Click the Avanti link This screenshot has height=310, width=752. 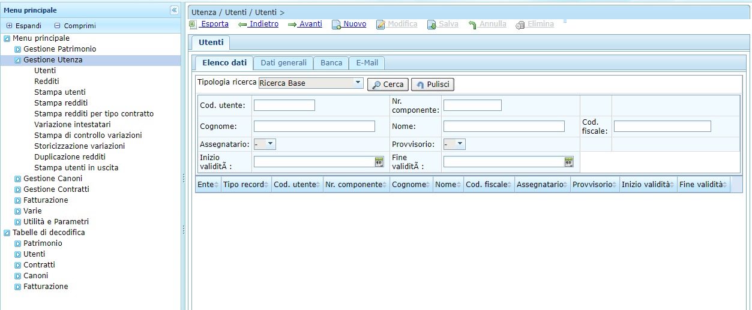(311, 24)
